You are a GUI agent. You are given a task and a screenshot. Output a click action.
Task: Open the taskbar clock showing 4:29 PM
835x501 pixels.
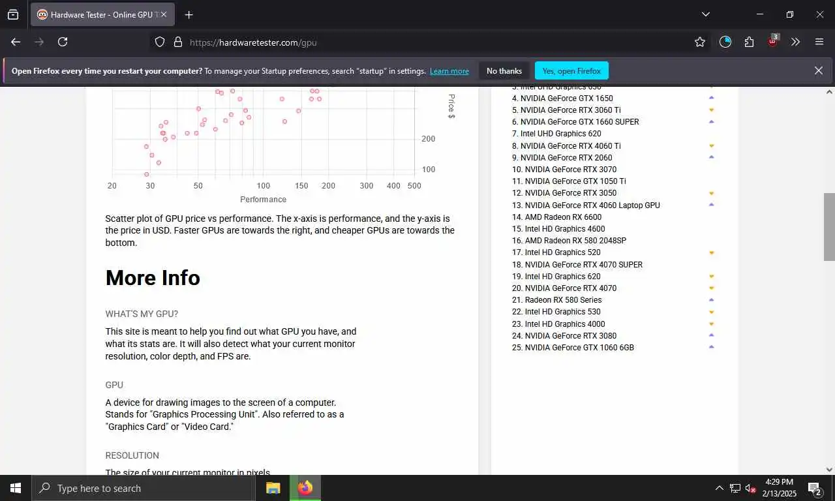tap(779, 488)
